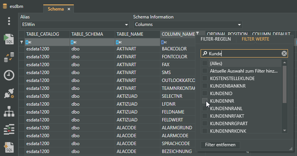297x156 pixels.
Task: Check the KUNDENNRGPART checkbox
Action: 204,123
